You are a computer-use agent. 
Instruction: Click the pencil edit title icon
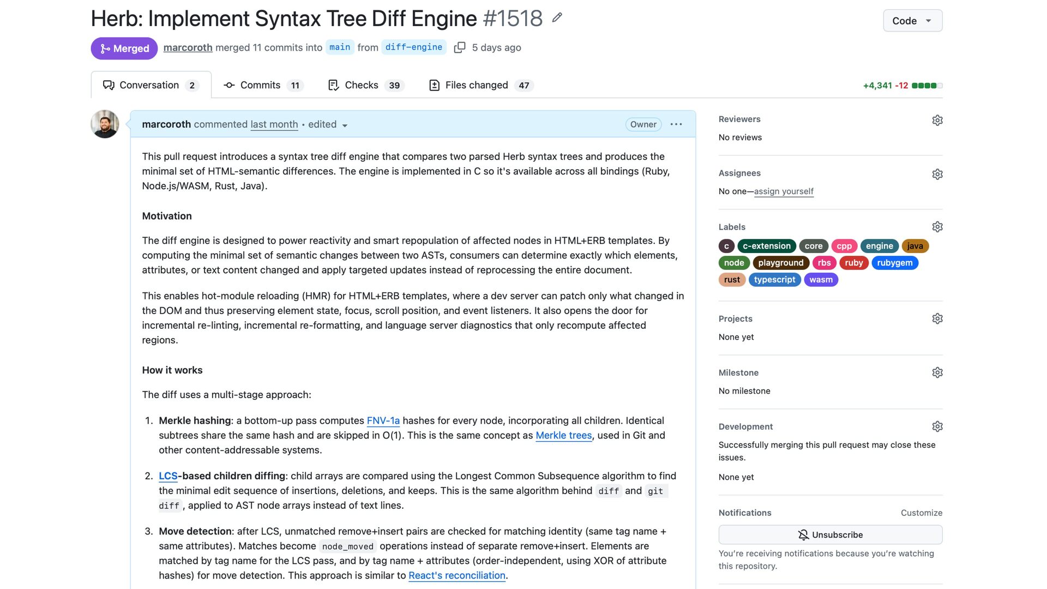coord(557,18)
